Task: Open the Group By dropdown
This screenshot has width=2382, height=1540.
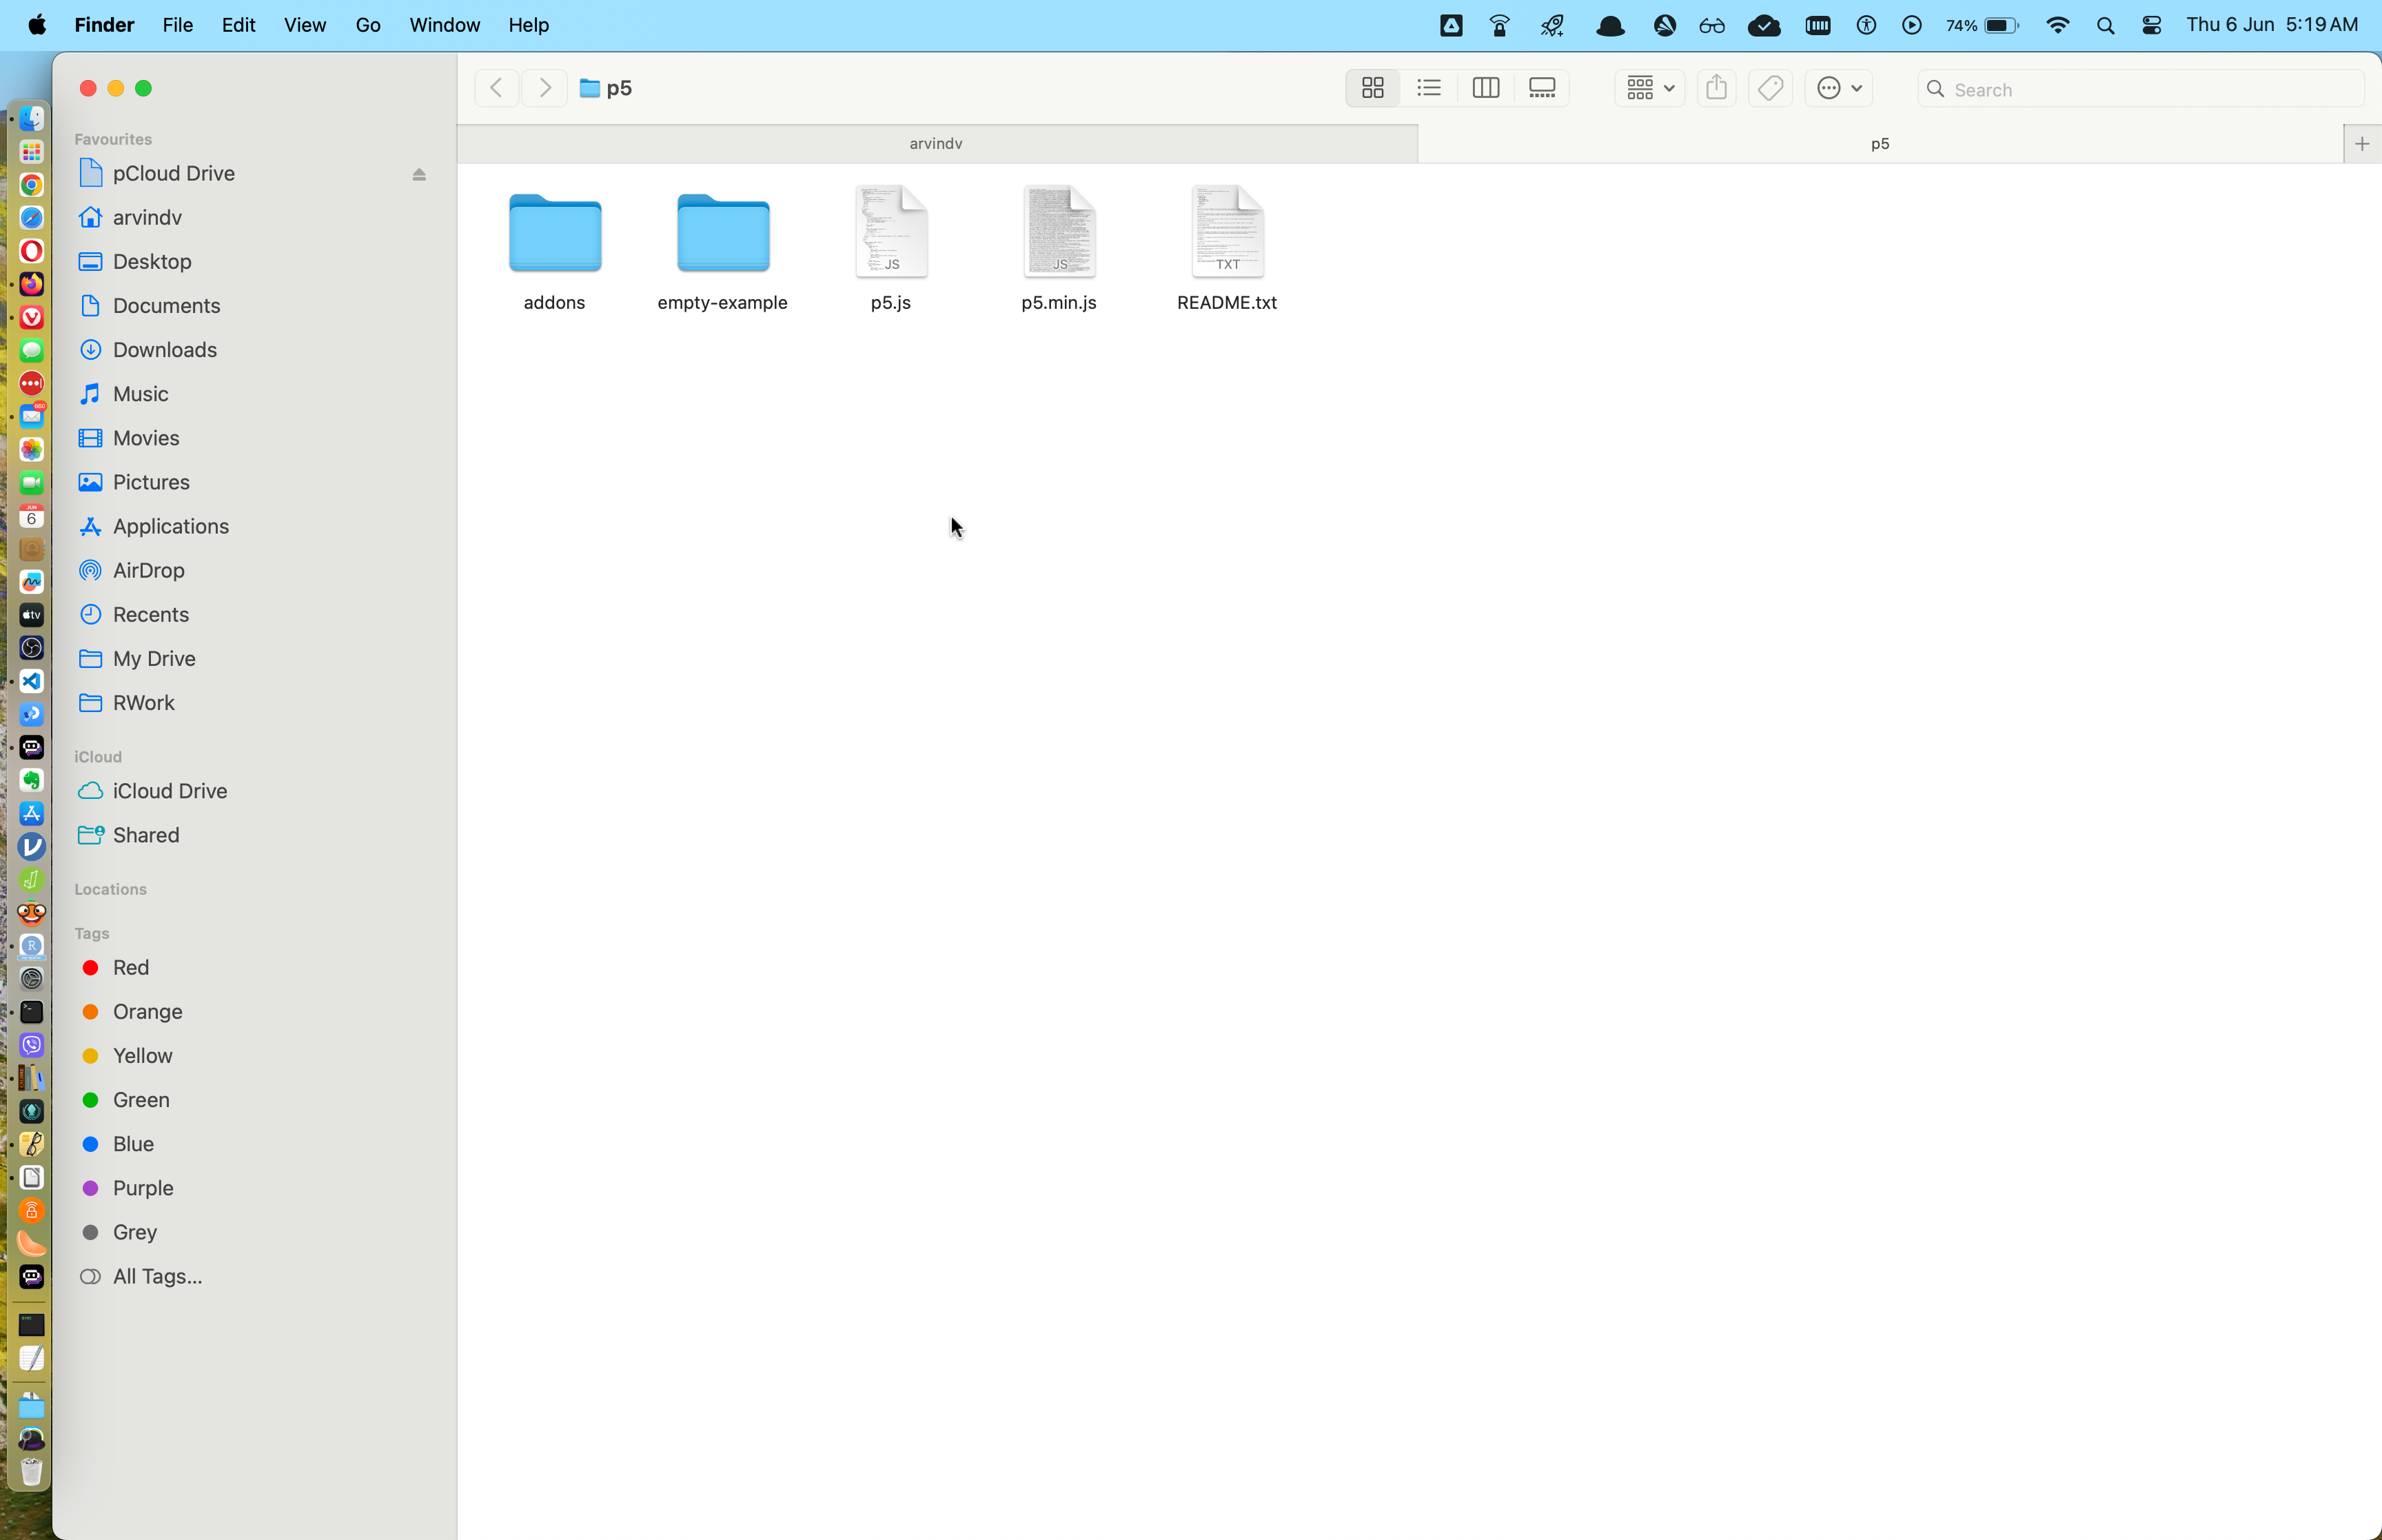Action: [1649, 88]
